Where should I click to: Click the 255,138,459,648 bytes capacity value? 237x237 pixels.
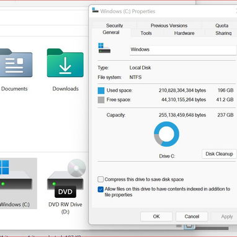(x=182, y=115)
